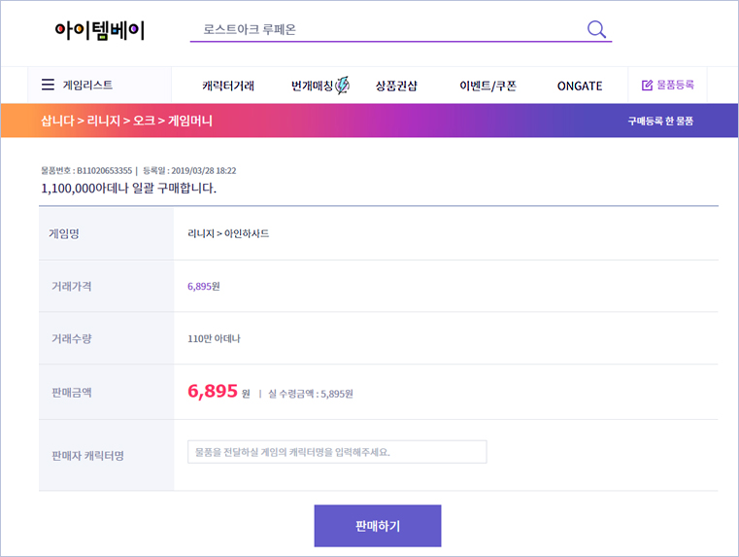
Task: Open the 게임리스트 menu
Action: pos(87,85)
